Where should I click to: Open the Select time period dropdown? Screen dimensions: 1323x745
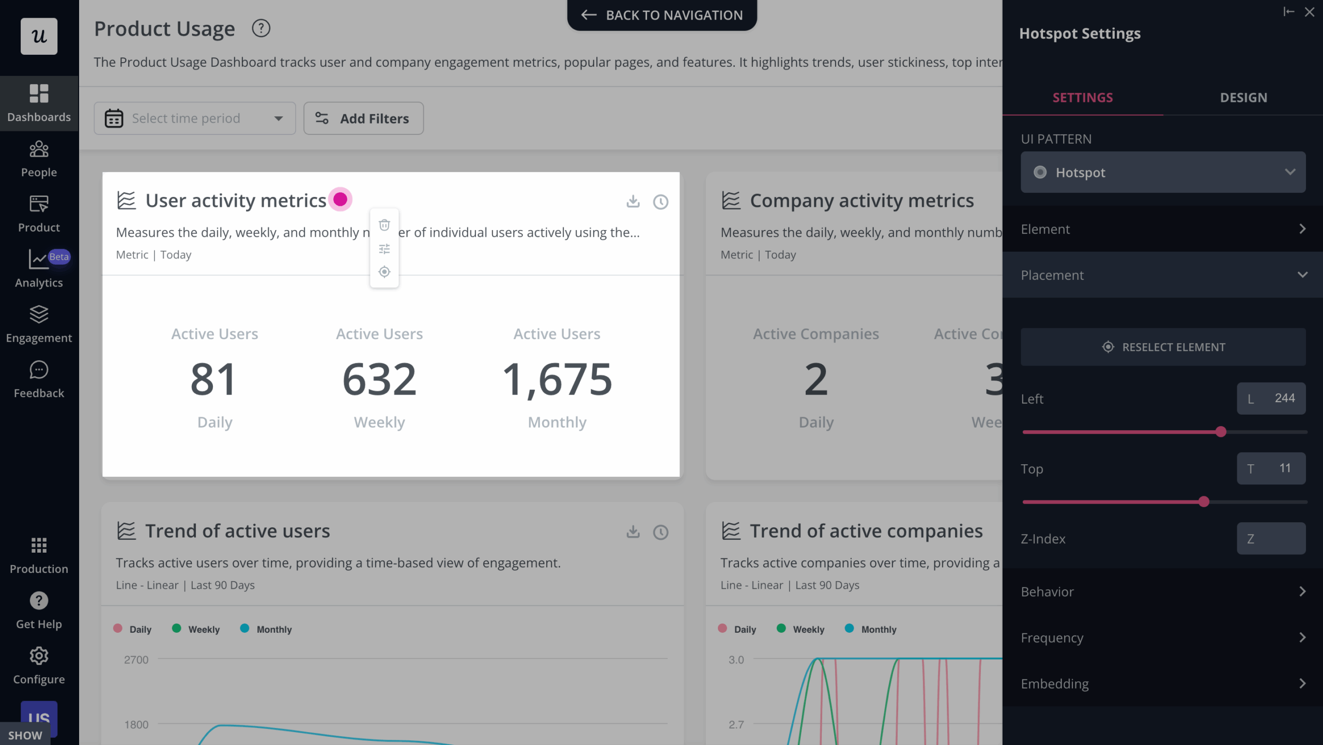(194, 118)
